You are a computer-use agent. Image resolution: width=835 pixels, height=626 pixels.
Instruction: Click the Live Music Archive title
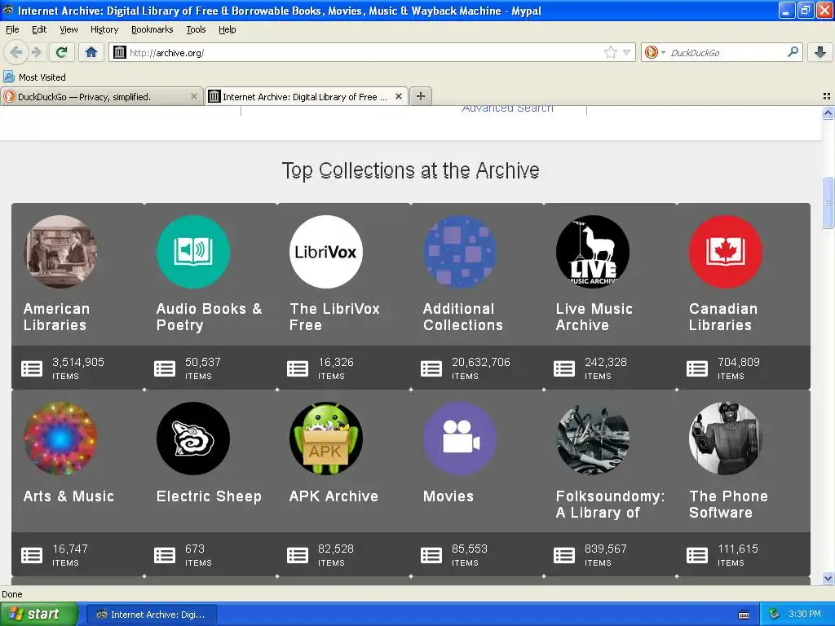[594, 317]
